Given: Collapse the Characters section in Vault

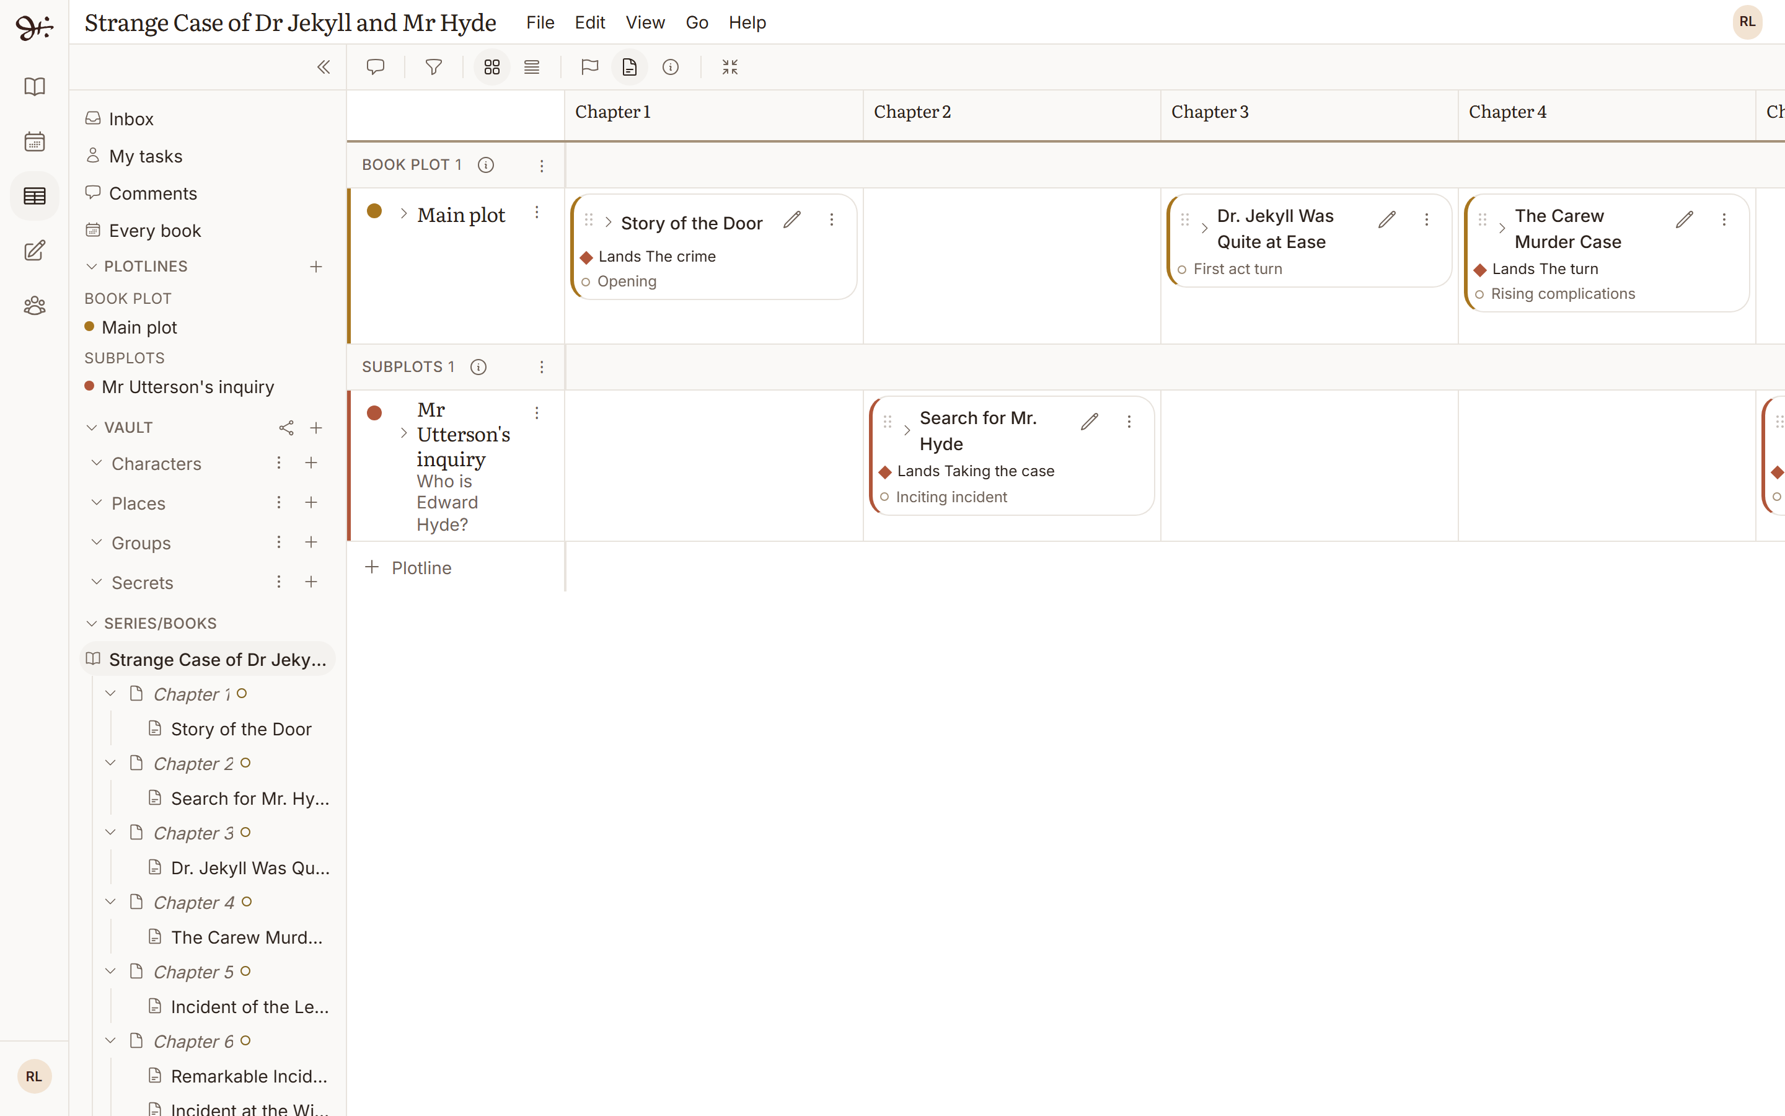Looking at the screenshot, I should coord(96,463).
